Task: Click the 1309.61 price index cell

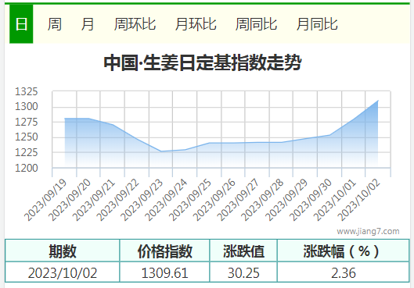Action: (x=164, y=272)
